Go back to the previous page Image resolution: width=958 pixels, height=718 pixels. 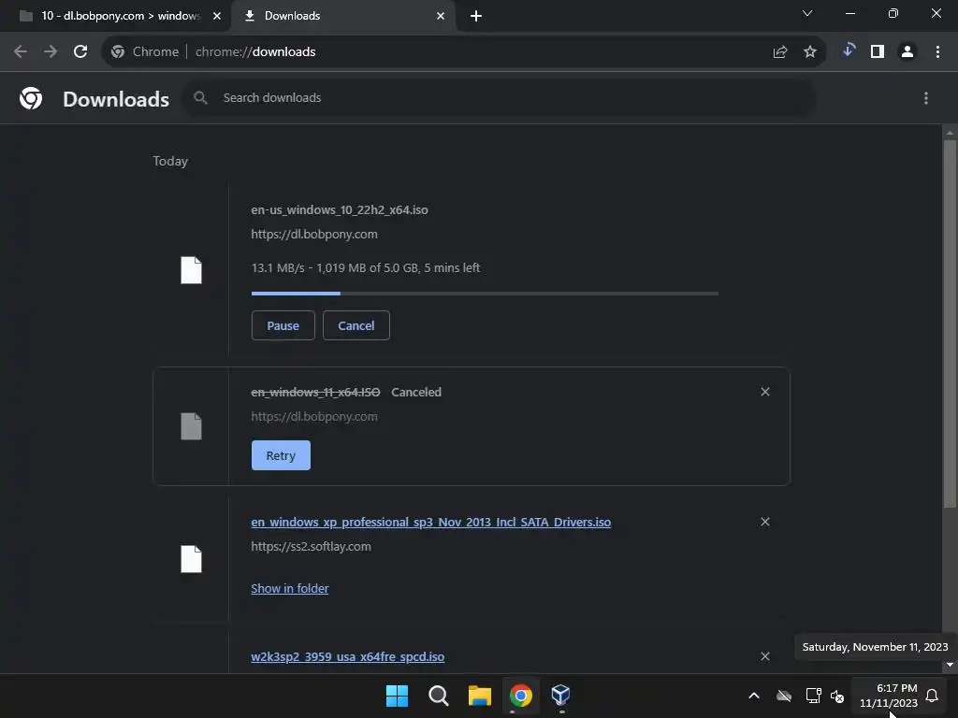[21, 52]
